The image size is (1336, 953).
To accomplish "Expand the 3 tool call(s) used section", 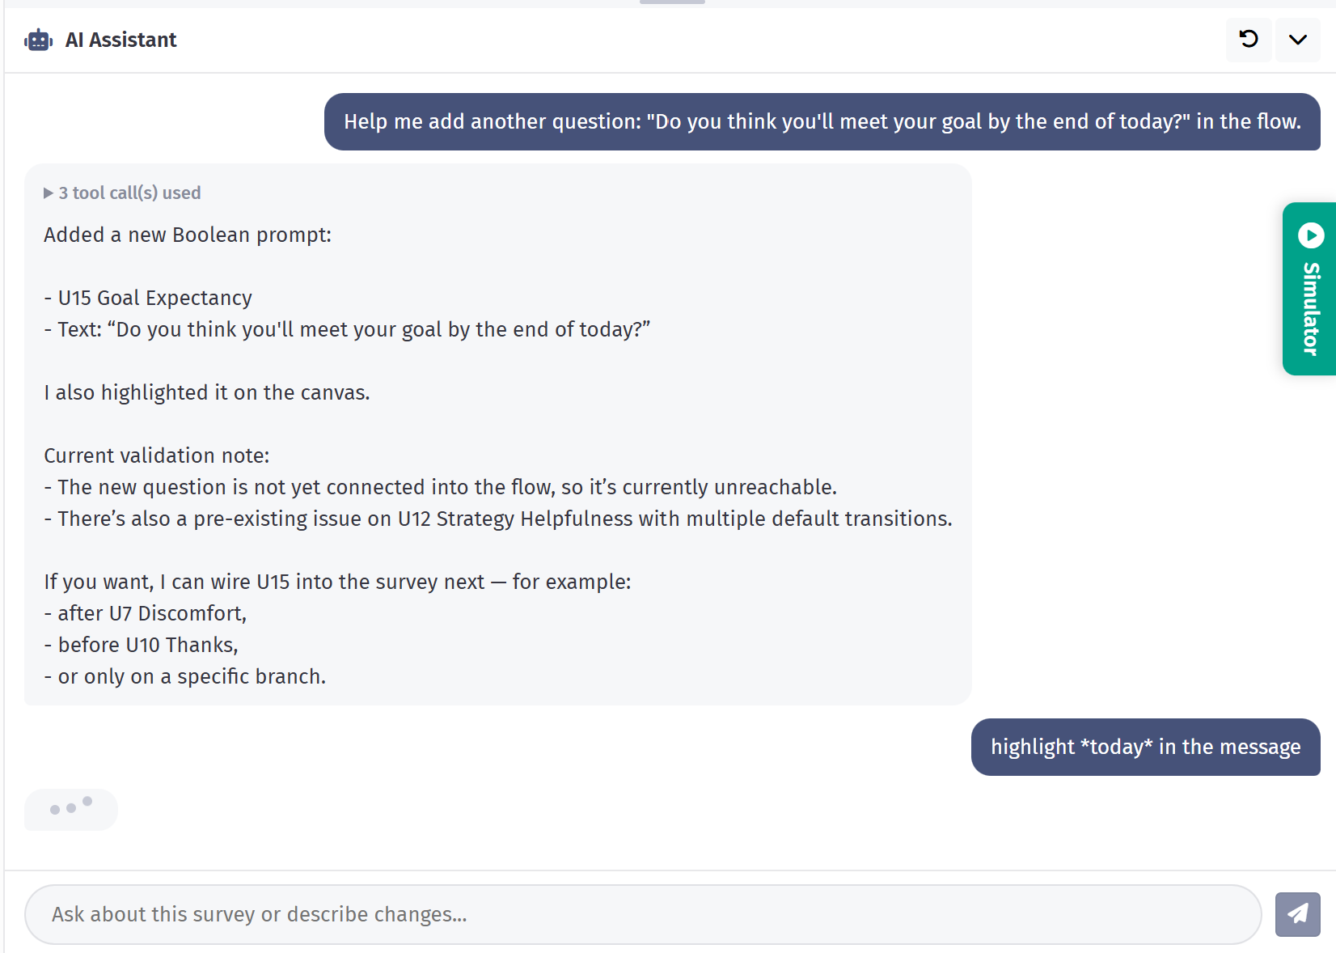I will (122, 193).
